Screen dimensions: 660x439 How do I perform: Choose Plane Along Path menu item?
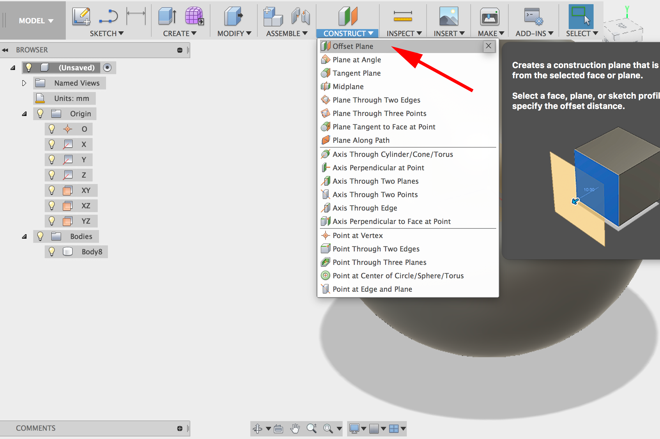408,140
